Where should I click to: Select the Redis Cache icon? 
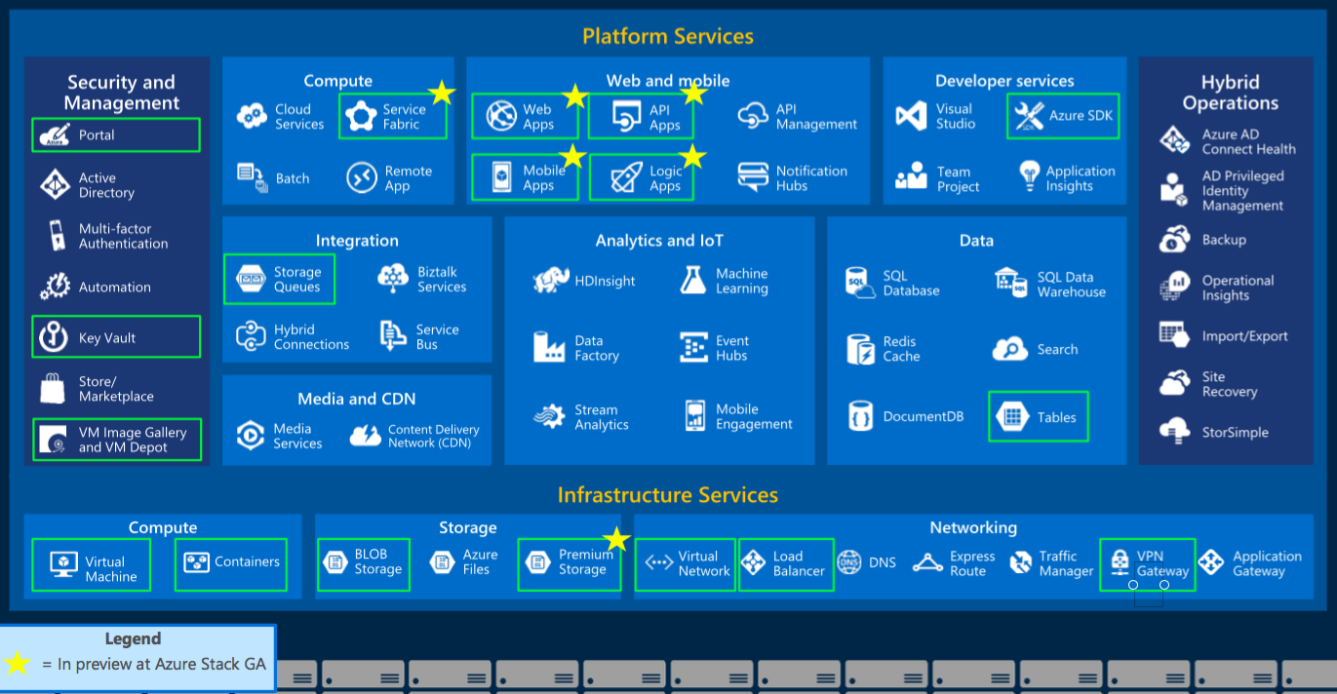pyautogui.click(x=860, y=349)
